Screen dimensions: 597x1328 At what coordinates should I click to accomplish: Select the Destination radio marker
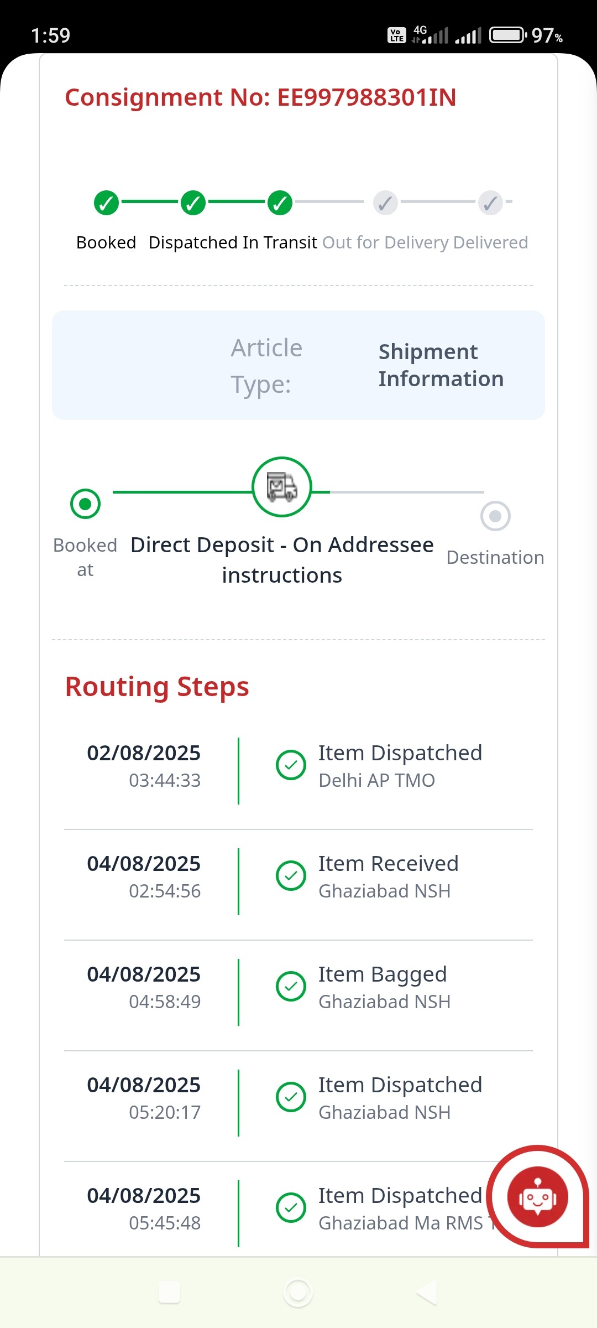click(495, 516)
